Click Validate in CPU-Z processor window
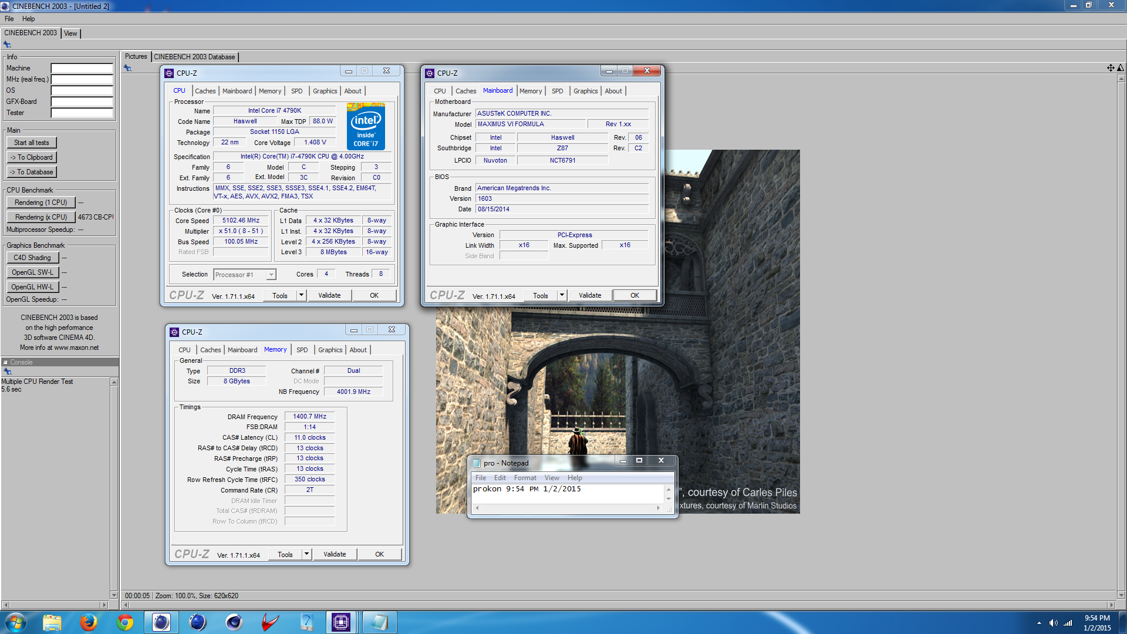Viewport: 1127px width, 634px height. tap(329, 295)
